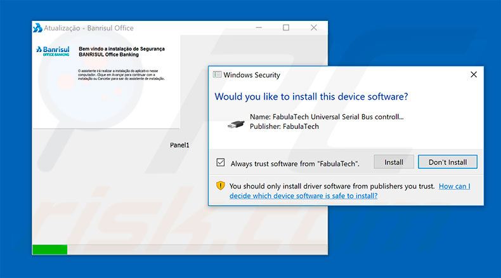Click the Banrisul Office app icon in title bar
501x278 pixels.
click(x=37, y=28)
